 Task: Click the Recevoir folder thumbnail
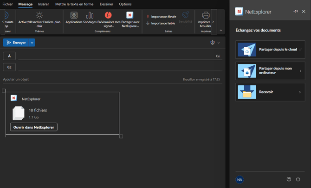click(247, 92)
